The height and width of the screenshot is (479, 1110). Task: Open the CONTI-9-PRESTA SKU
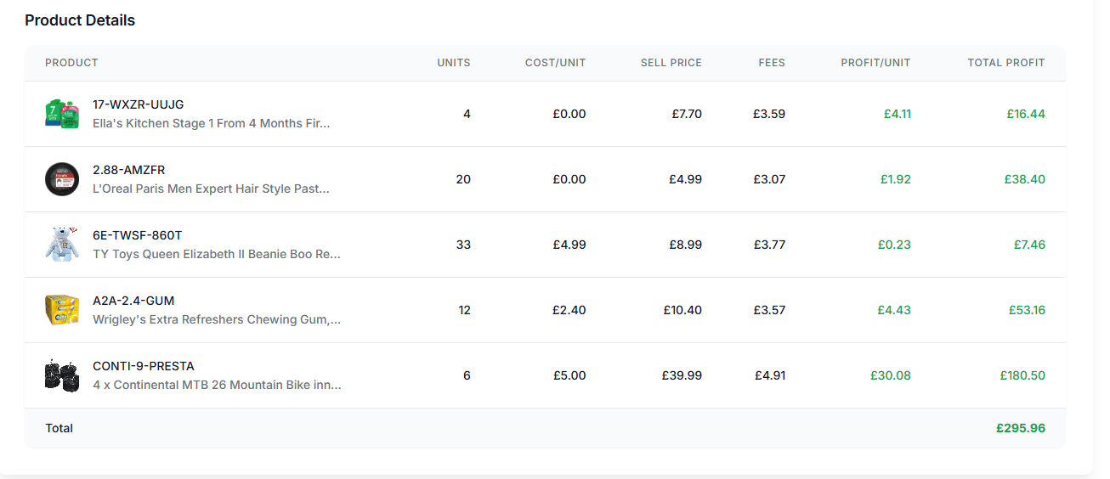click(143, 366)
